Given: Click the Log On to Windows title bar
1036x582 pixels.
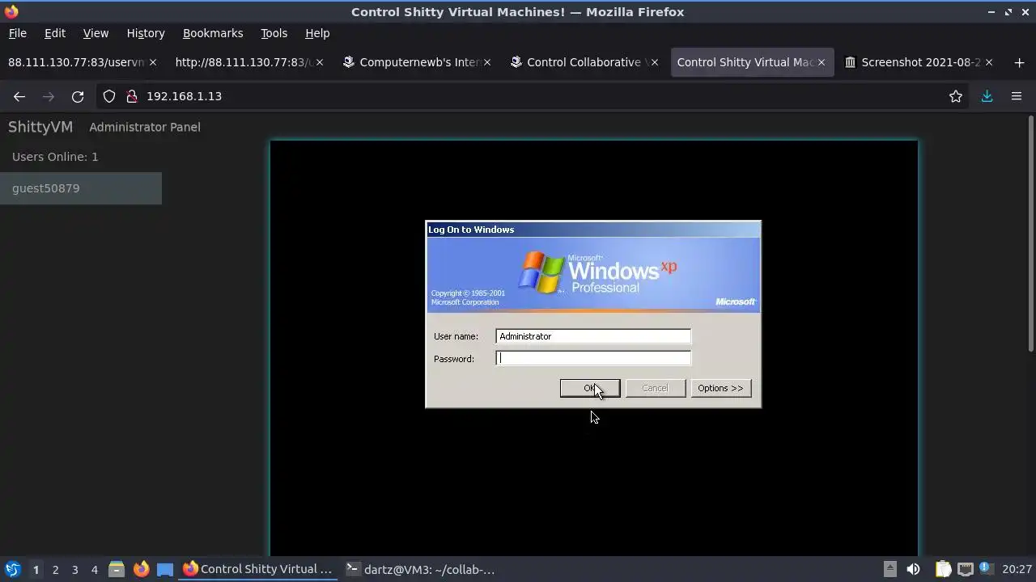Looking at the screenshot, I should click(x=593, y=230).
